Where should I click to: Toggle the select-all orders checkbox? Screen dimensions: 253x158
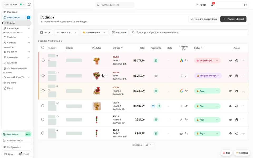pos(43,48)
